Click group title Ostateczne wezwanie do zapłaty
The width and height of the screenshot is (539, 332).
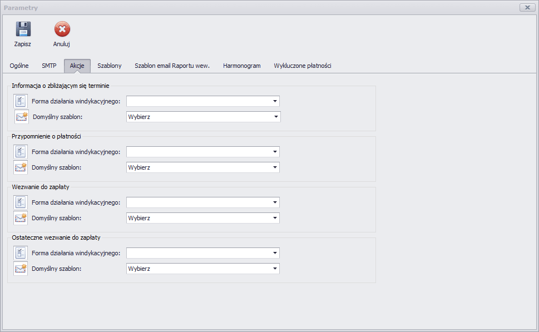click(56, 237)
